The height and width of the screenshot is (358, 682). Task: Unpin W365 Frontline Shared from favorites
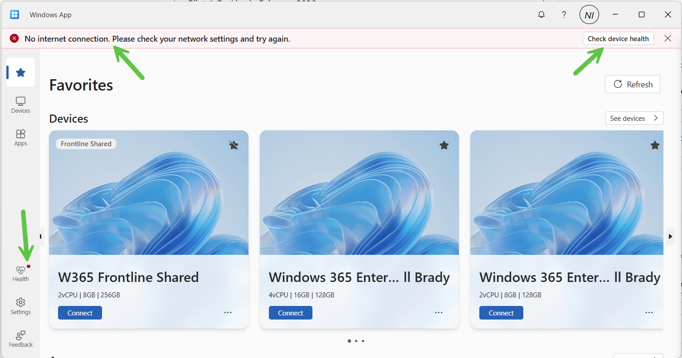234,145
